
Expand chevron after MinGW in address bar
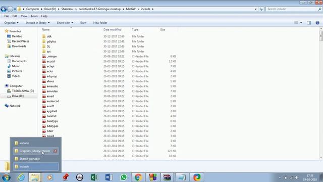(x=138, y=9)
